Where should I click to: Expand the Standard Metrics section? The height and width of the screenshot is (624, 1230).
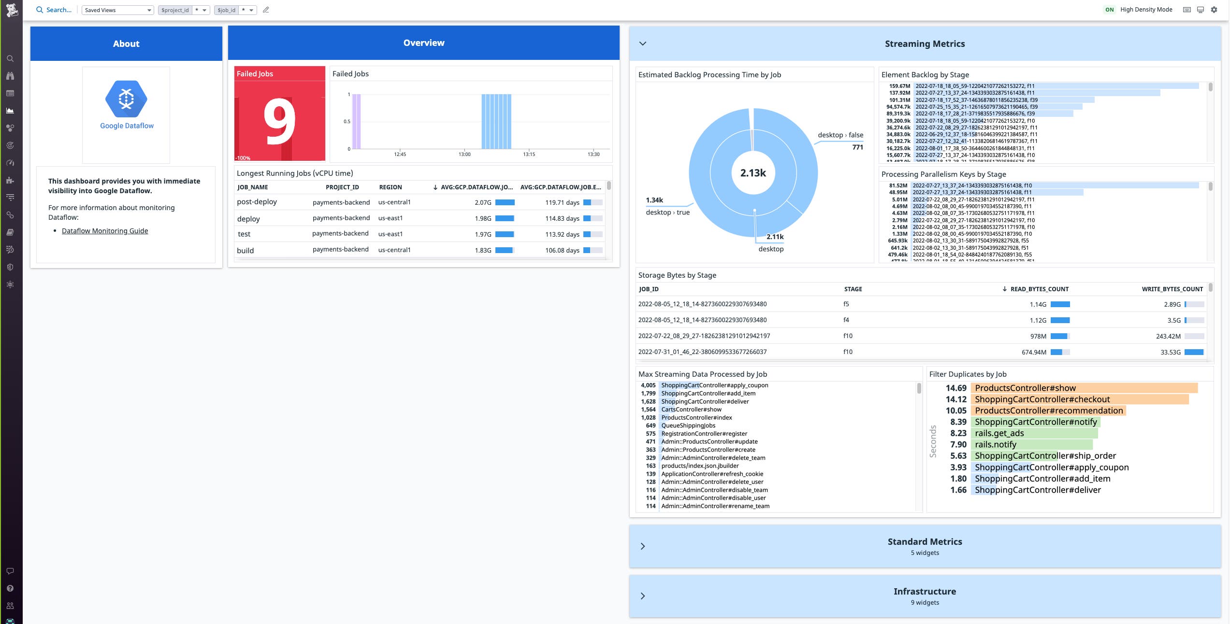643,546
